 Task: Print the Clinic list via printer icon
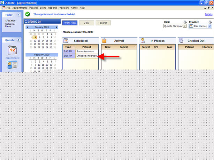click(185, 22)
